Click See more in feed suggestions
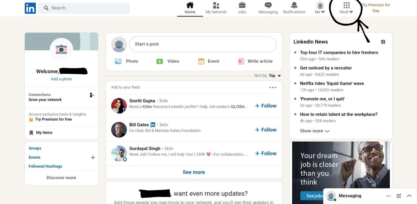Viewport: 417px width, 204px height. 194,172
